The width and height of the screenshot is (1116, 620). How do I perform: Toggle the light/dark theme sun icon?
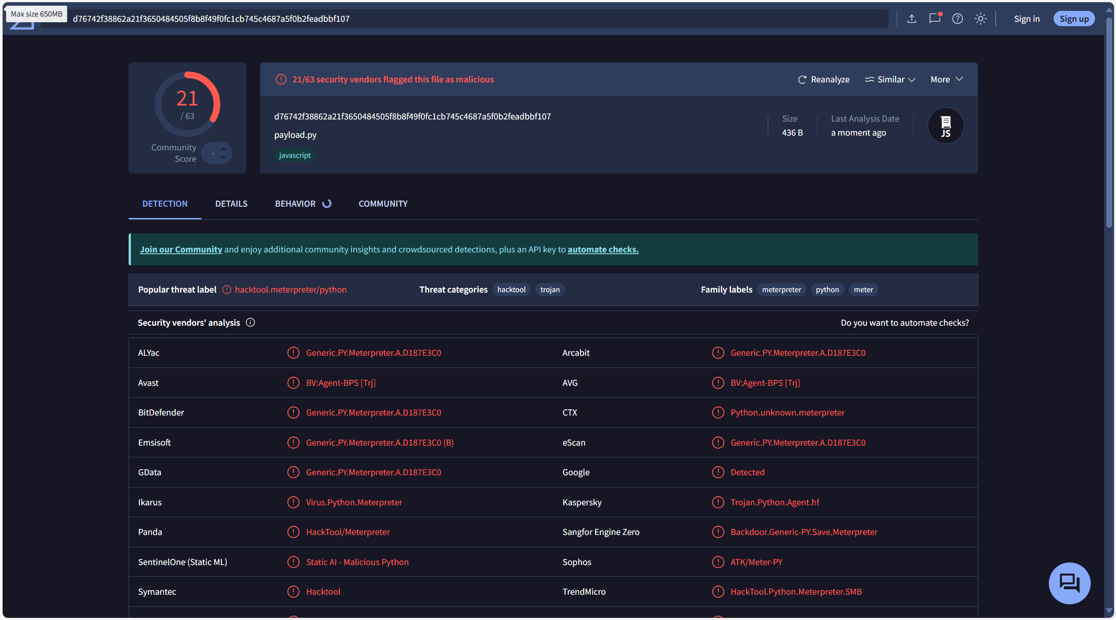click(x=980, y=19)
